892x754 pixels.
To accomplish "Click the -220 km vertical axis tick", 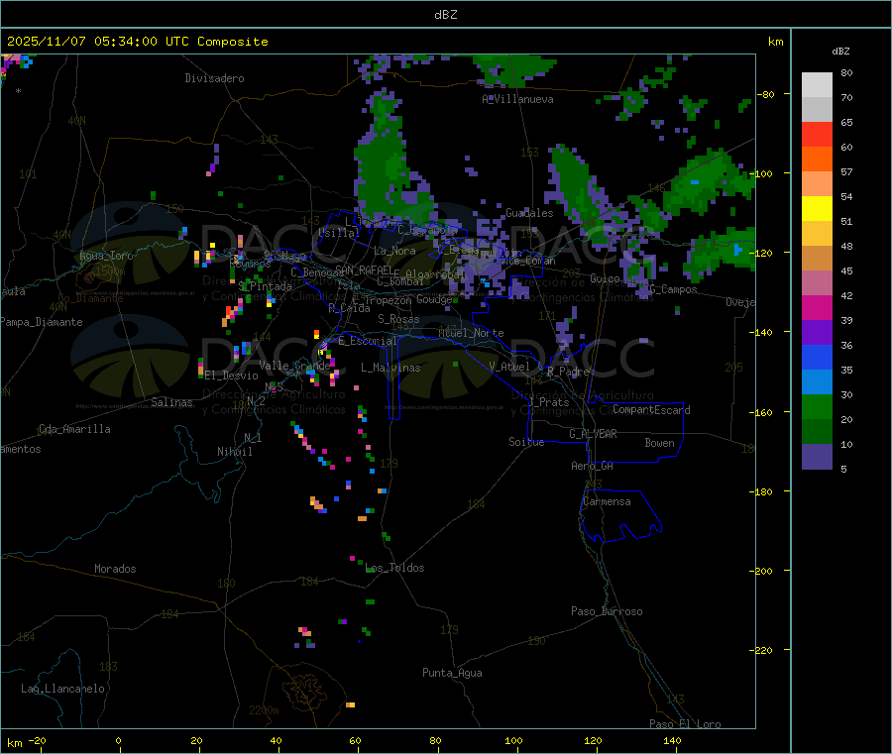I will pyautogui.click(x=763, y=651).
